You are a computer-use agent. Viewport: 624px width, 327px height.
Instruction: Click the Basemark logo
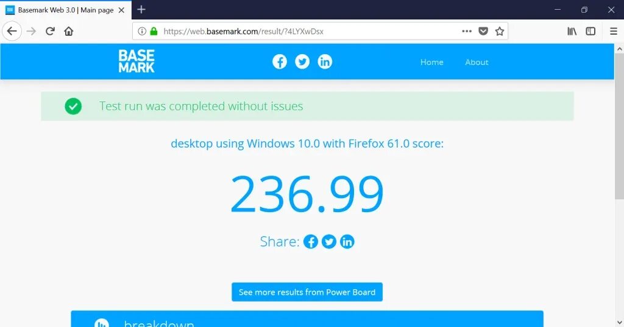click(136, 61)
